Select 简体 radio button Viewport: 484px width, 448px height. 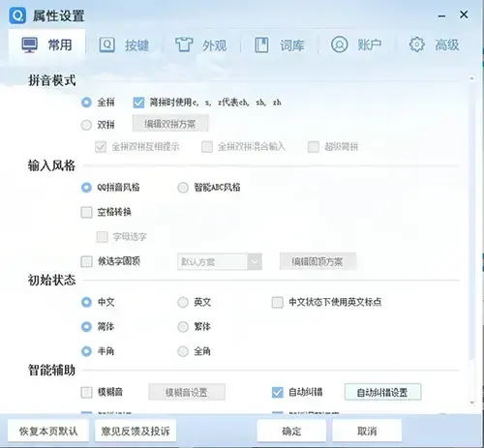coord(86,327)
